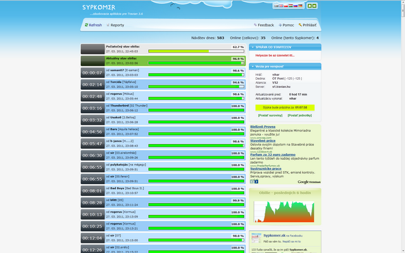The image size is (405, 253).
Task: Click the 62.7 % percentage label
Action: pos(238,47)
